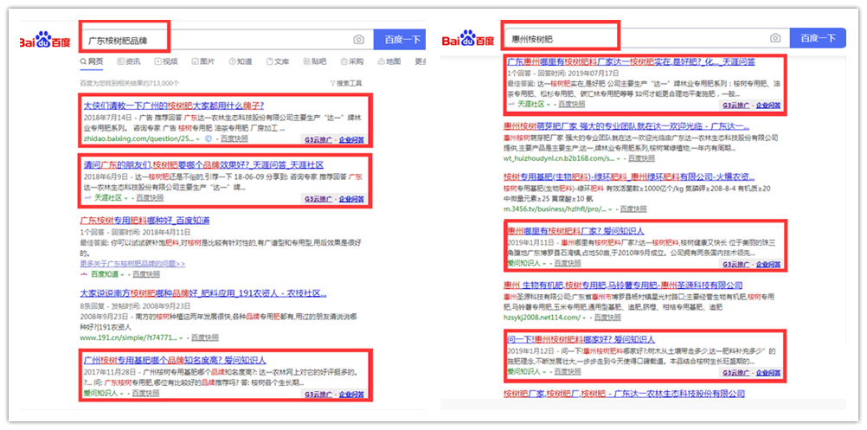Screen dimensions: 867x430
Task: Click blue site badge after zhidao.baixing.com URL
Action: 208,138
